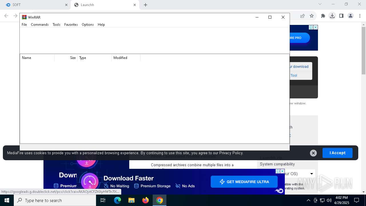
Task: Open the notification center
Action: click(x=357, y=200)
